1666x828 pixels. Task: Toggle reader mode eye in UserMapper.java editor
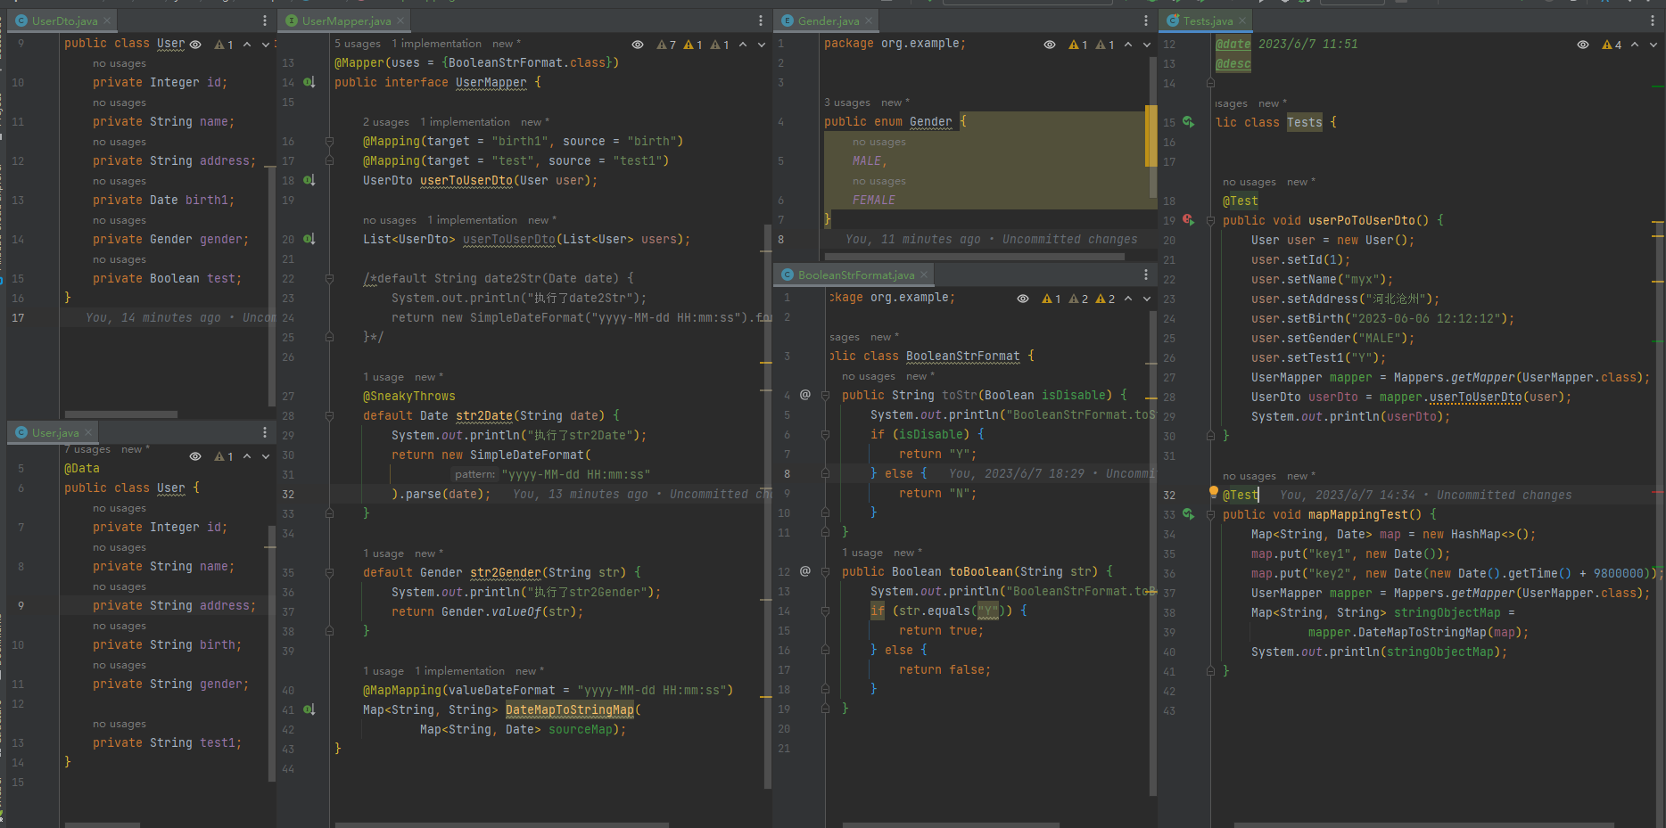tap(638, 45)
